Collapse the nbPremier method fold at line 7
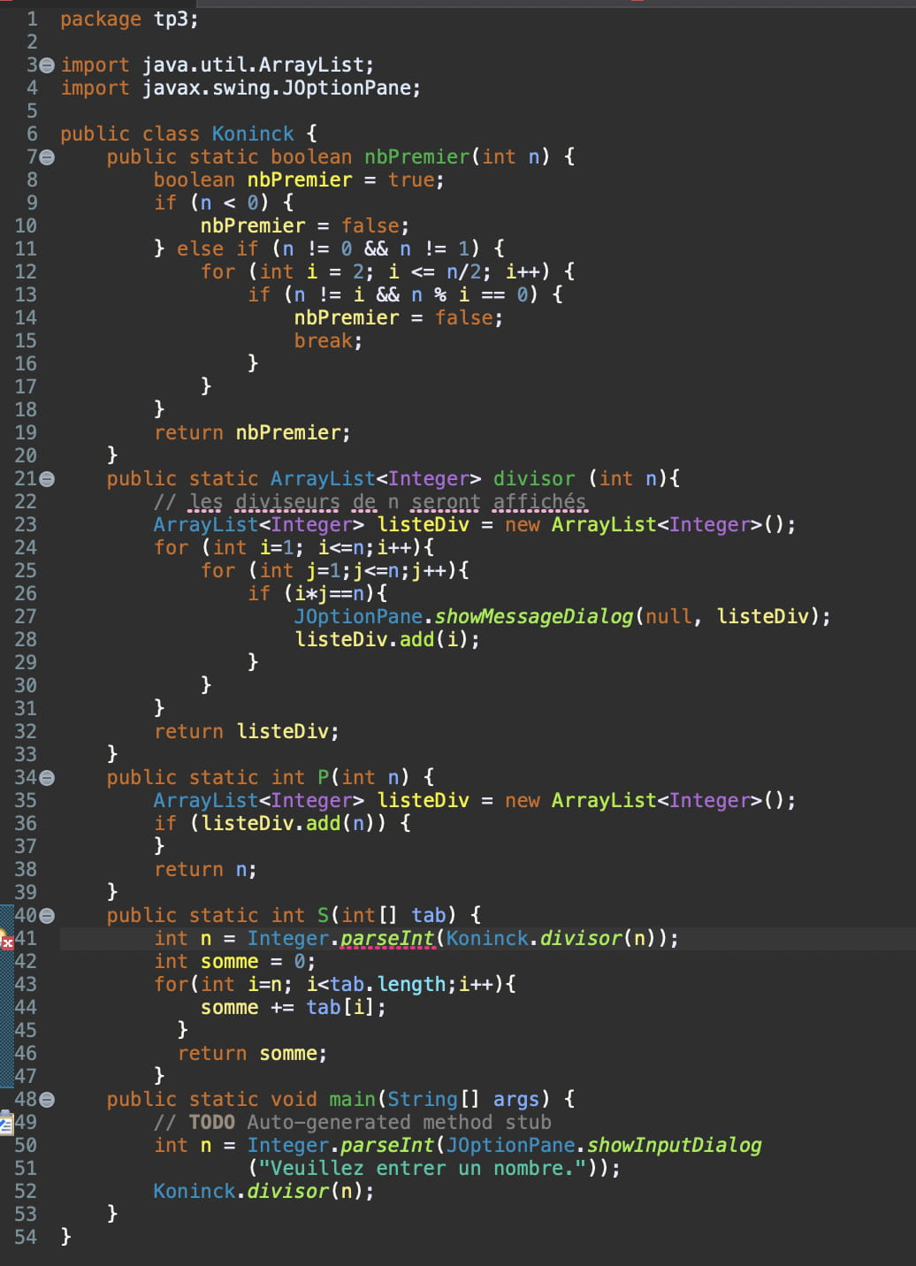The height and width of the screenshot is (1266, 916). click(x=47, y=157)
